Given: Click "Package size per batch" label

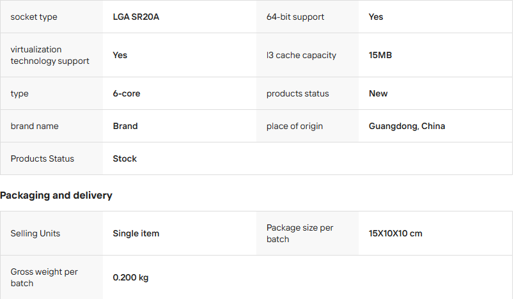Looking at the screenshot, I should coord(300,233).
